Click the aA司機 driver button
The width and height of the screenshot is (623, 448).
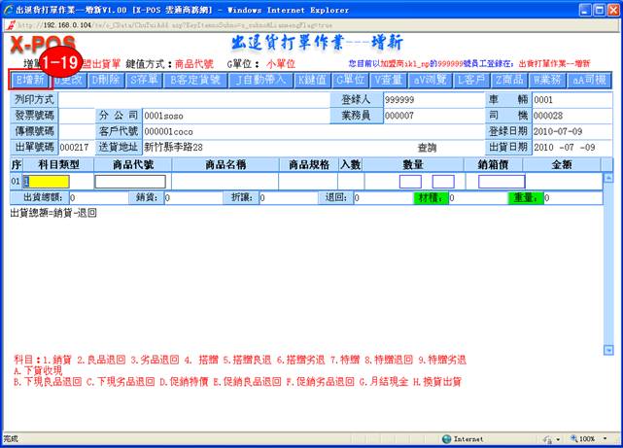tap(590, 79)
